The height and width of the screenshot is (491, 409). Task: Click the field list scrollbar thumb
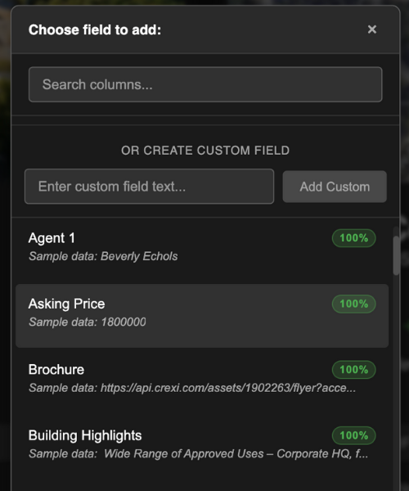pos(396,255)
